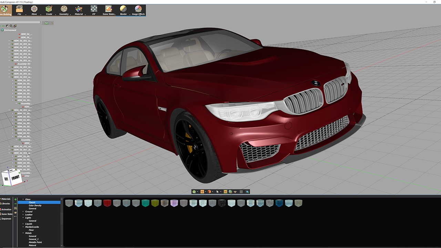Image resolution: width=441 pixels, height=248 pixels.
Task: Click the Scene States icon
Action: tap(109, 9)
